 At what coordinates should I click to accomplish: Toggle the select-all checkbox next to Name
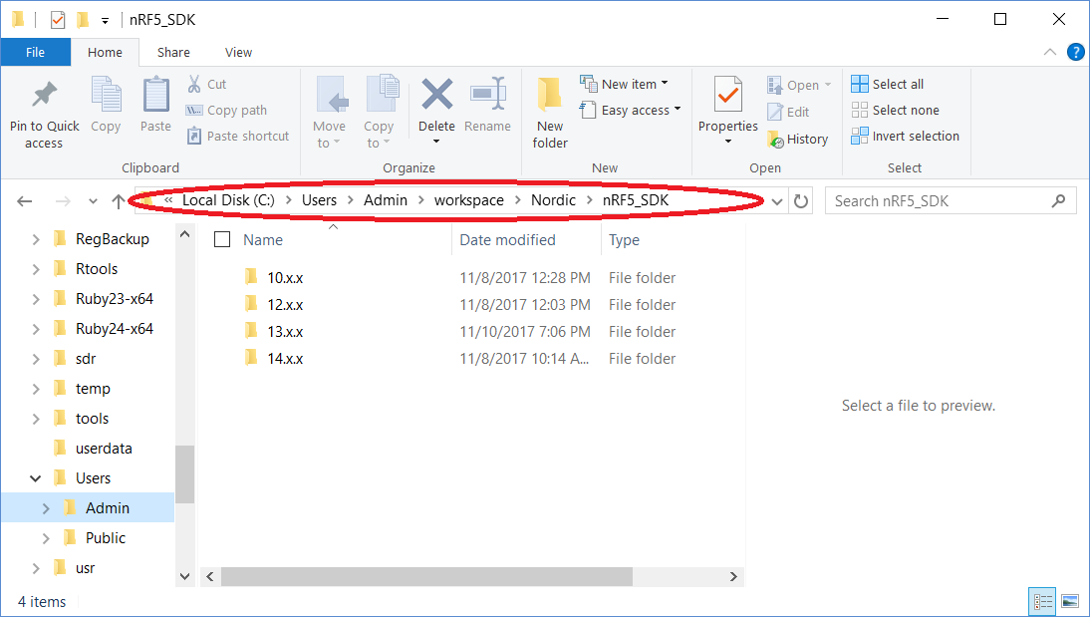tap(222, 239)
